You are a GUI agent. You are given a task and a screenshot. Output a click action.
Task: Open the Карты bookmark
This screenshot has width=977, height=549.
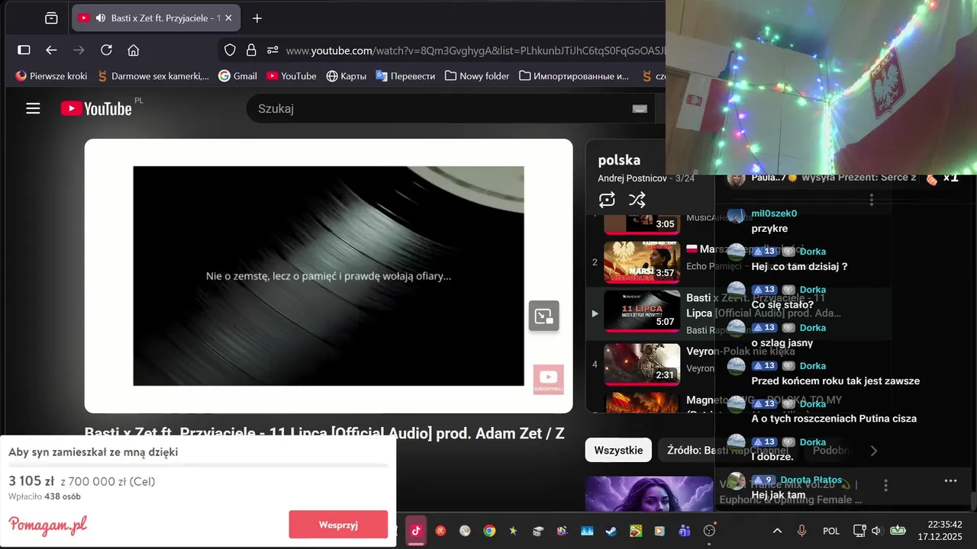point(346,76)
